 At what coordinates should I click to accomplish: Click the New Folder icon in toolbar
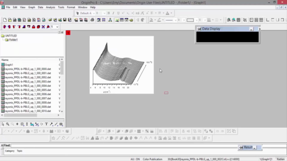[10, 20]
